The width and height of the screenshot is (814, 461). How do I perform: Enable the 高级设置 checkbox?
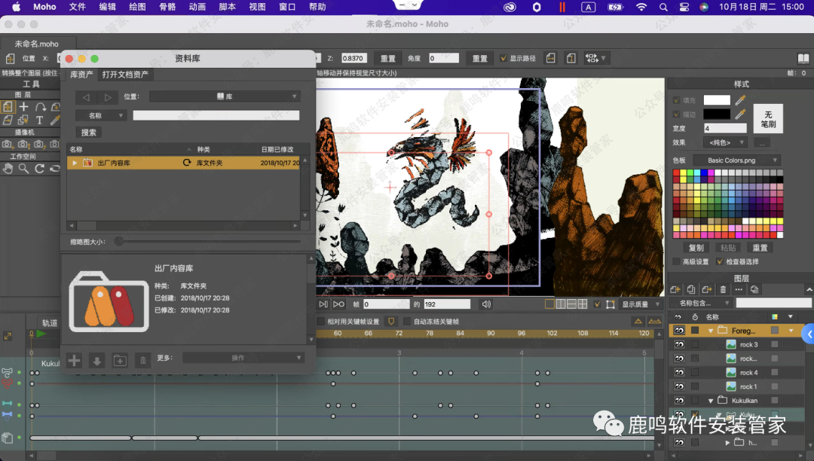coord(676,261)
